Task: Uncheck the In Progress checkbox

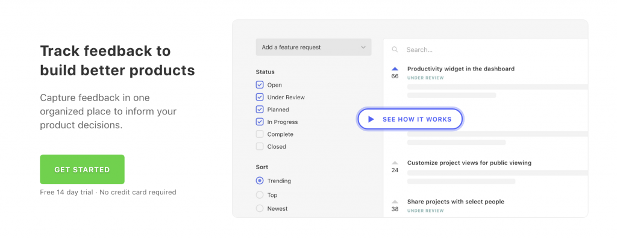Action: tap(260, 122)
